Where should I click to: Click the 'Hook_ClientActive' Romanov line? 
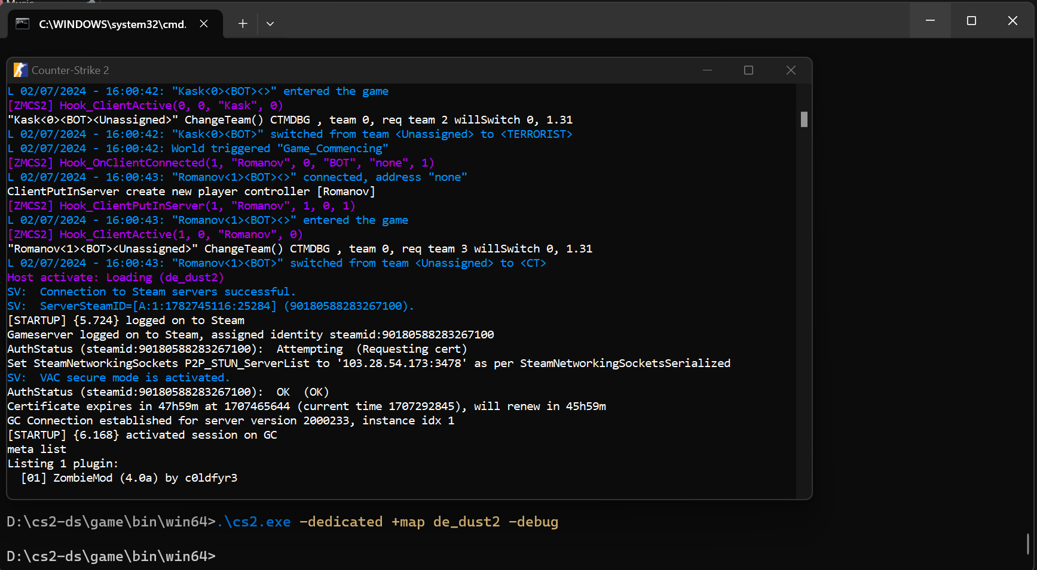click(155, 235)
